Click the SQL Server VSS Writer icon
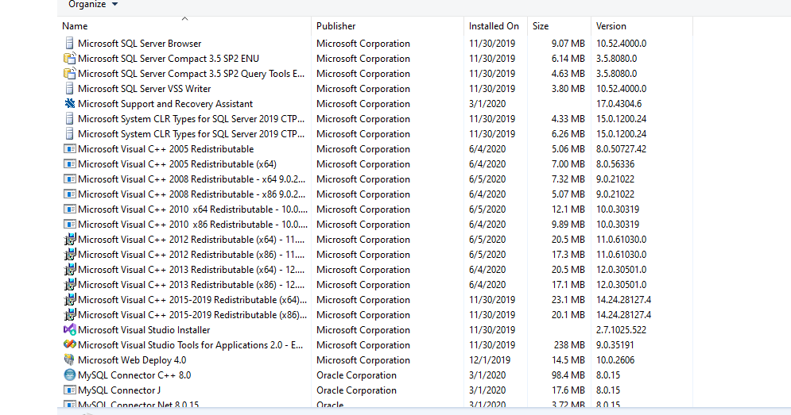The height and width of the screenshot is (415, 791). tap(70, 89)
